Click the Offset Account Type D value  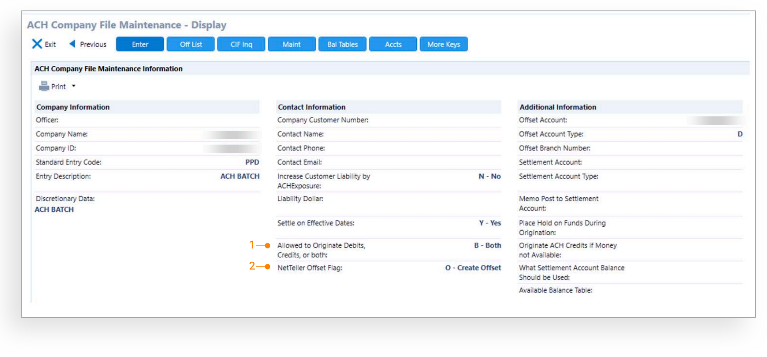pyautogui.click(x=740, y=134)
